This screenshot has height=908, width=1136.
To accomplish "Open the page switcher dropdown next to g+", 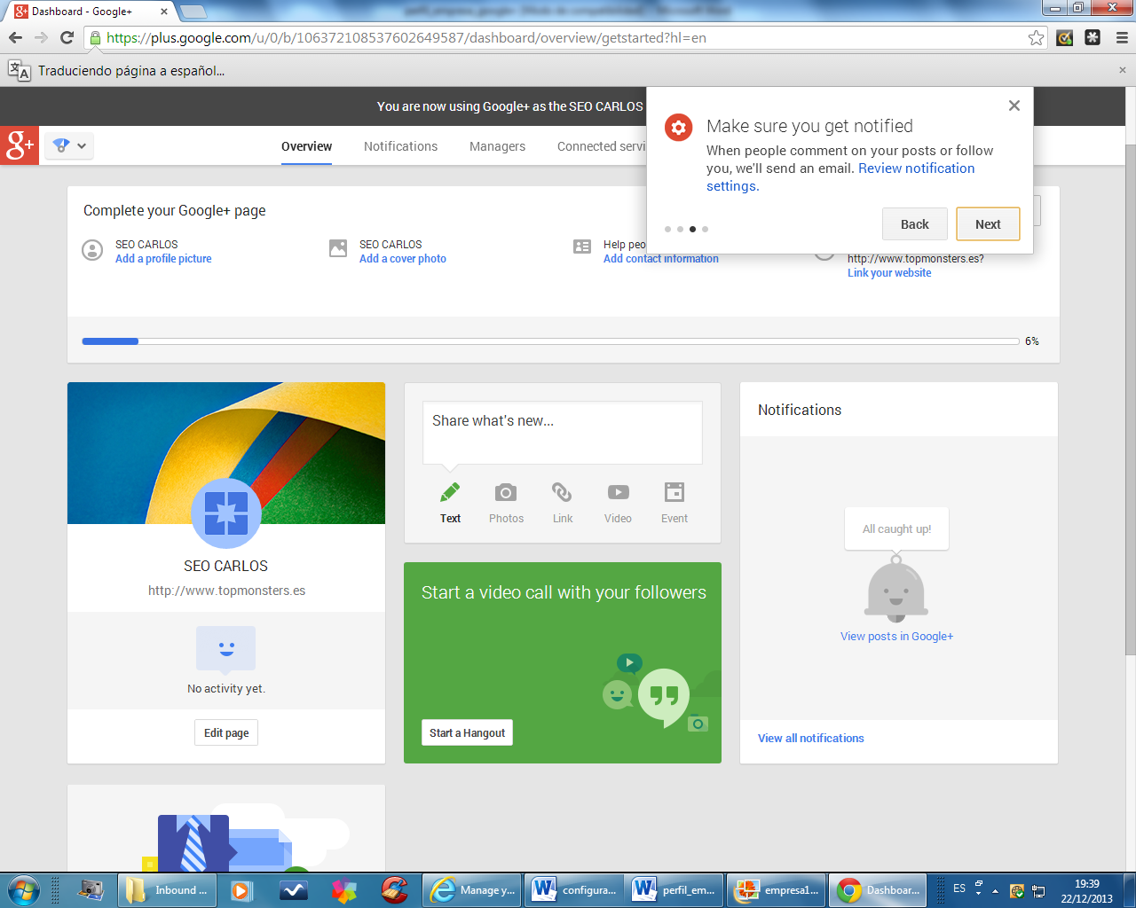I will [69, 145].
